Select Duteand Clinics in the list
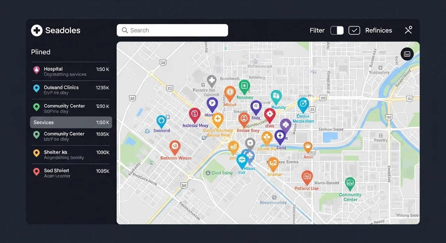 pyautogui.click(x=71, y=90)
